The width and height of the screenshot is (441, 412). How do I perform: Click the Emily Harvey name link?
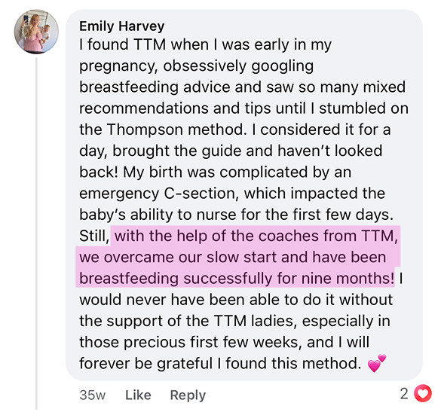[122, 26]
